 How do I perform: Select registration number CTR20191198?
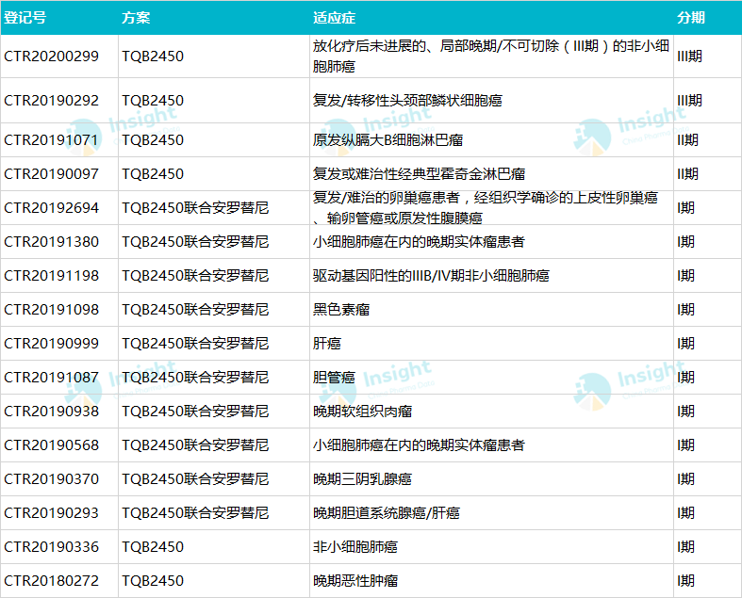click(52, 276)
